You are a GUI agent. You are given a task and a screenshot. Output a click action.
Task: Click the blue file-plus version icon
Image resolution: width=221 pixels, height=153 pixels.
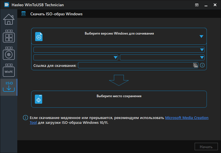coord(39,37)
